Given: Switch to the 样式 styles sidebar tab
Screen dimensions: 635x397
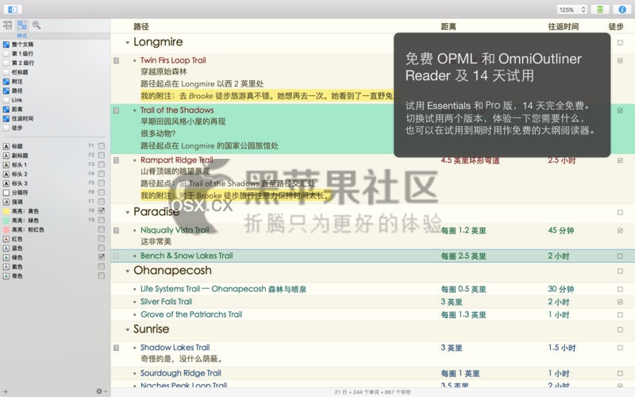Looking at the screenshot, I should (22, 25).
